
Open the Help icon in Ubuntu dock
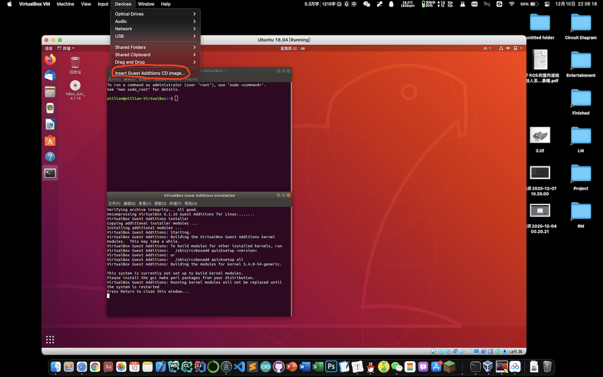(x=50, y=157)
